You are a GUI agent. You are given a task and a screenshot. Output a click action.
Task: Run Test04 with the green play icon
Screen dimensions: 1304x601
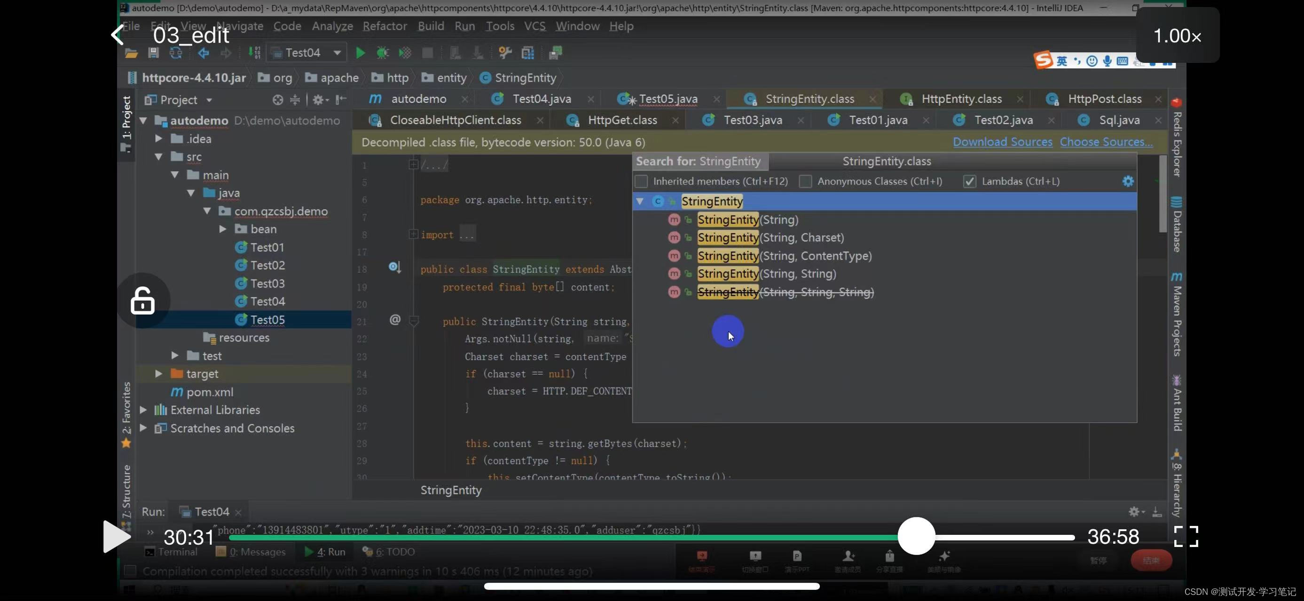tap(360, 53)
